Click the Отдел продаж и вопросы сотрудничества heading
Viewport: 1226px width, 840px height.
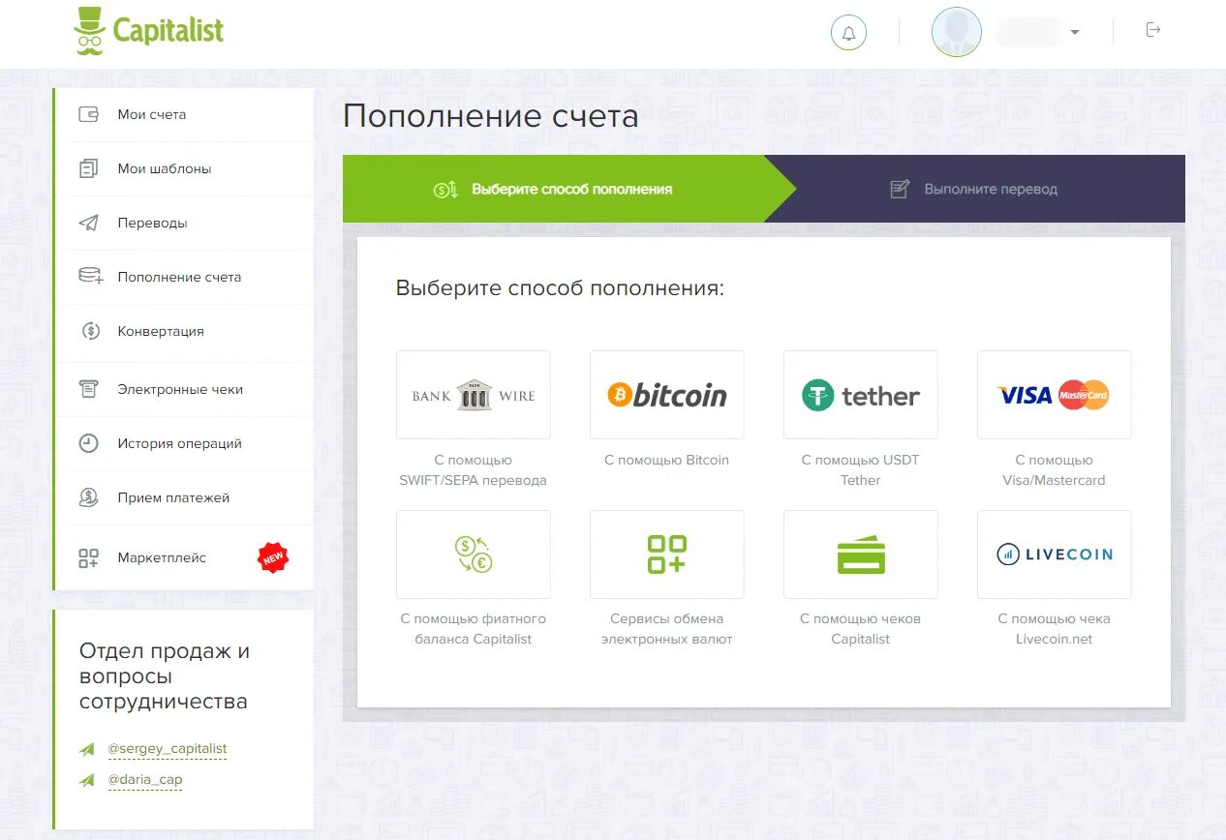(x=165, y=676)
